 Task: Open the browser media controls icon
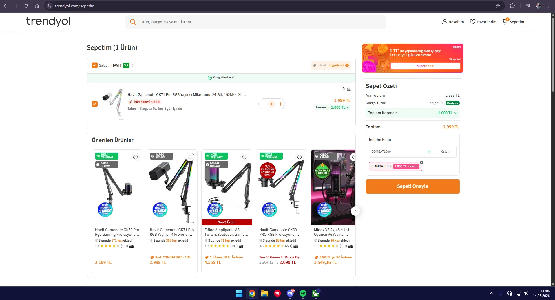point(528,6)
